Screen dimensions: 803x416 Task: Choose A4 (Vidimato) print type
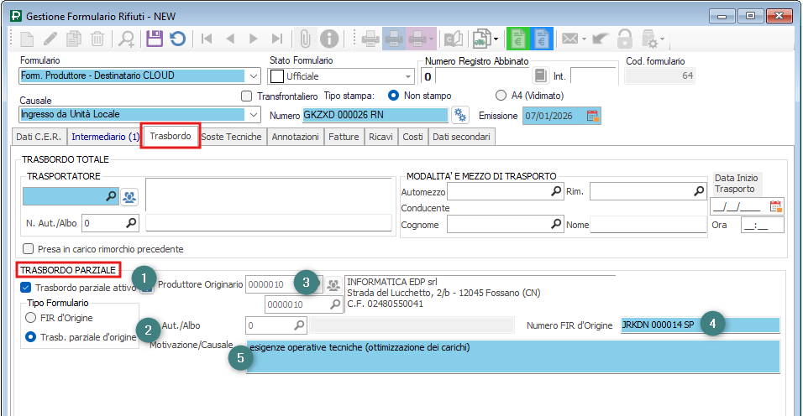tap(501, 96)
